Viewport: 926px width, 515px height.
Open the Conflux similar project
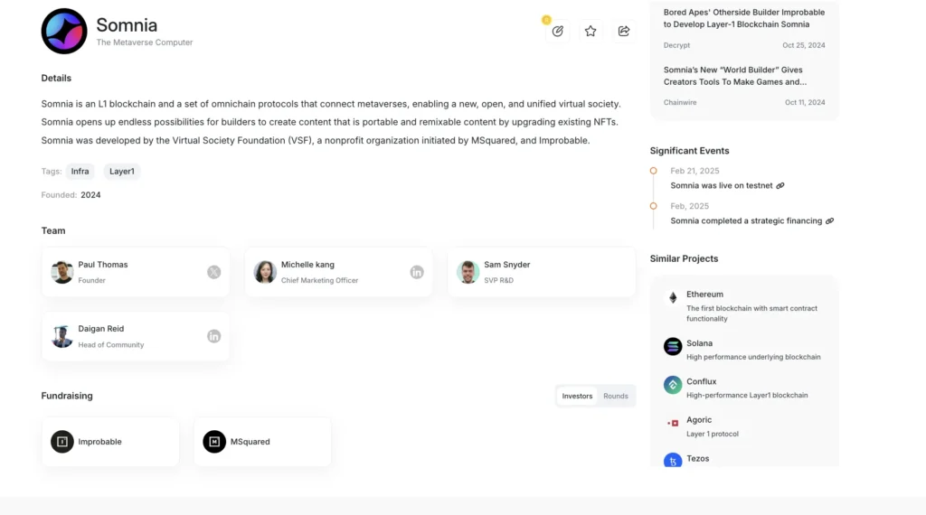[701, 381]
